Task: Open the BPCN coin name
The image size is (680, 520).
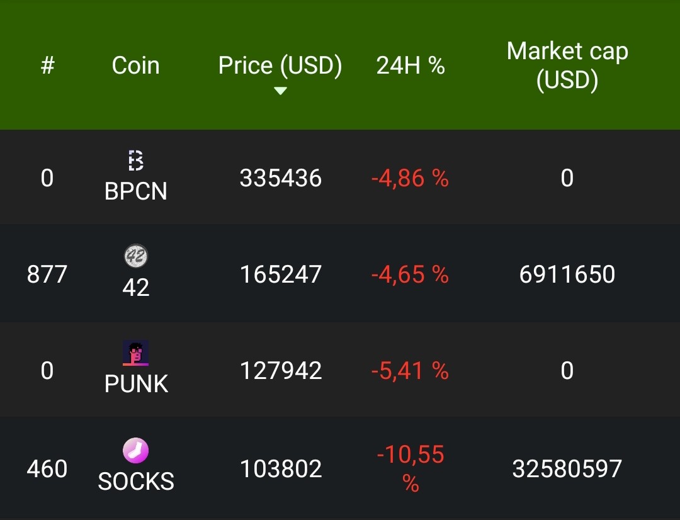Action: coord(136,191)
